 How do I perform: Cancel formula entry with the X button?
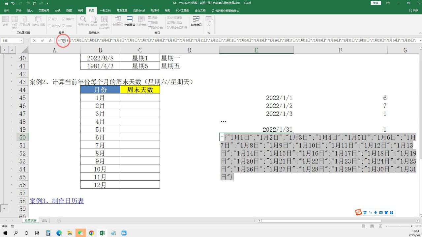[34, 40]
